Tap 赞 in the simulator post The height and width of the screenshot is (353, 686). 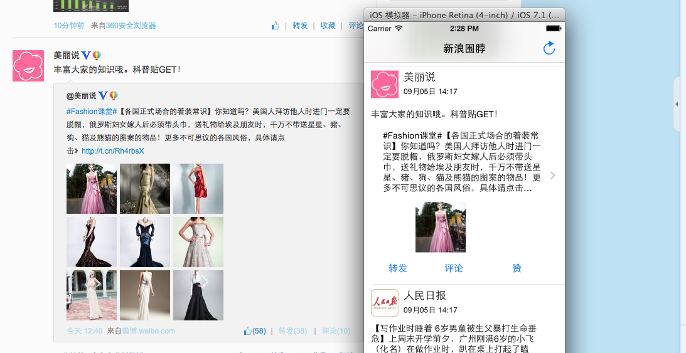[517, 268]
